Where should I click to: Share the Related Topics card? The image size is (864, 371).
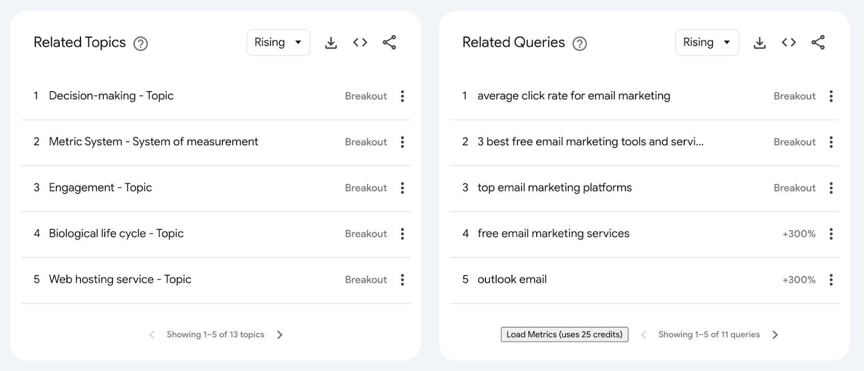click(389, 43)
